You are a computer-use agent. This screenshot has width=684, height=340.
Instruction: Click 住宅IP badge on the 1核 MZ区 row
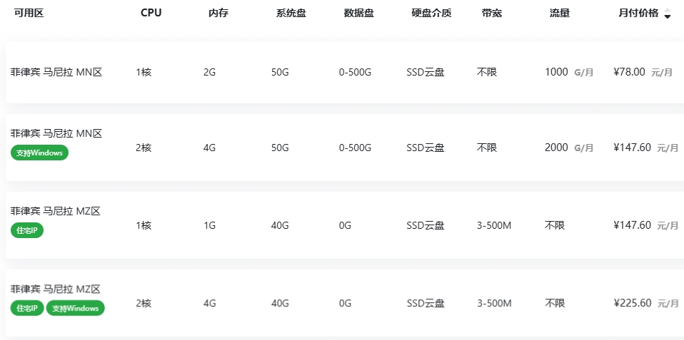click(x=27, y=230)
